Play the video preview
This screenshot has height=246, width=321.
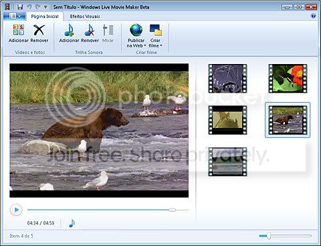(x=16, y=209)
